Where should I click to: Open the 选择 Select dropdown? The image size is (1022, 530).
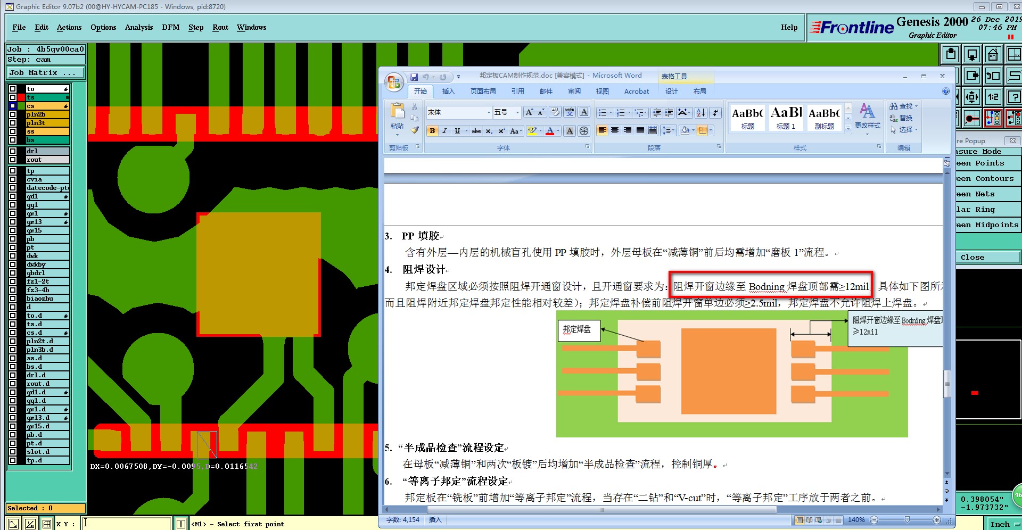904,129
